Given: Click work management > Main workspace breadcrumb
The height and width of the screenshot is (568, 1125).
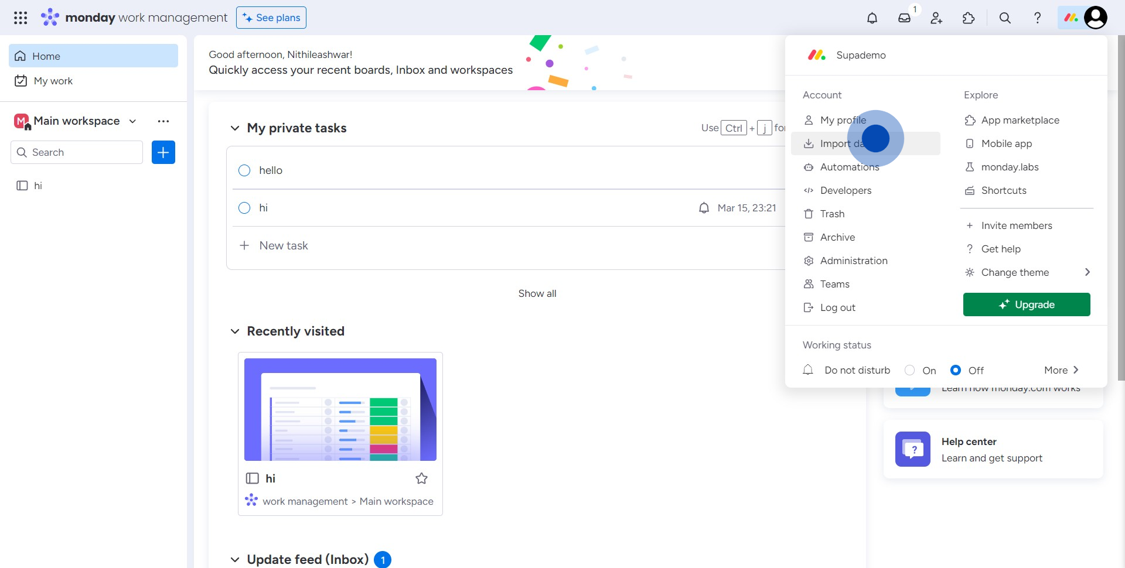Looking at the screenshot, I should (x=348, y=501).
